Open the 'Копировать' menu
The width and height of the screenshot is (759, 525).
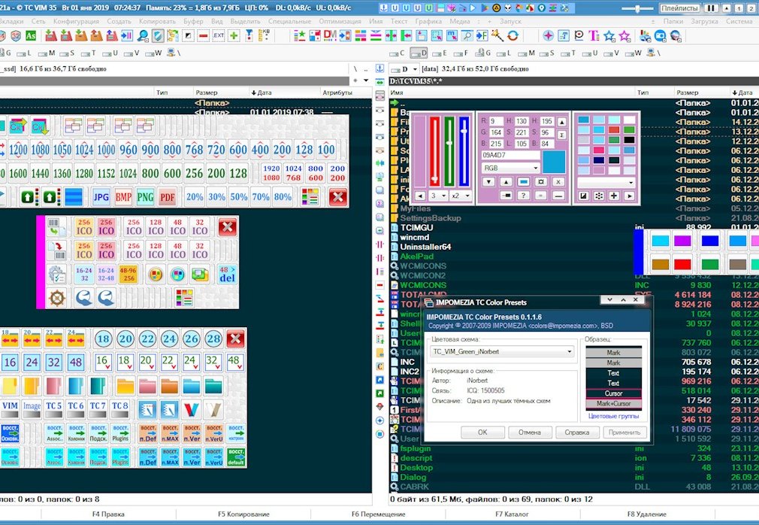pyautogui.click(x=157, y=21)
